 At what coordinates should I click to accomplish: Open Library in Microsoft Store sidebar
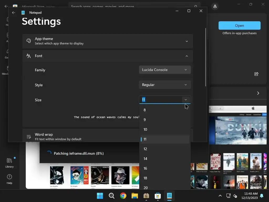pyautogui.click(x=9, y=163)
